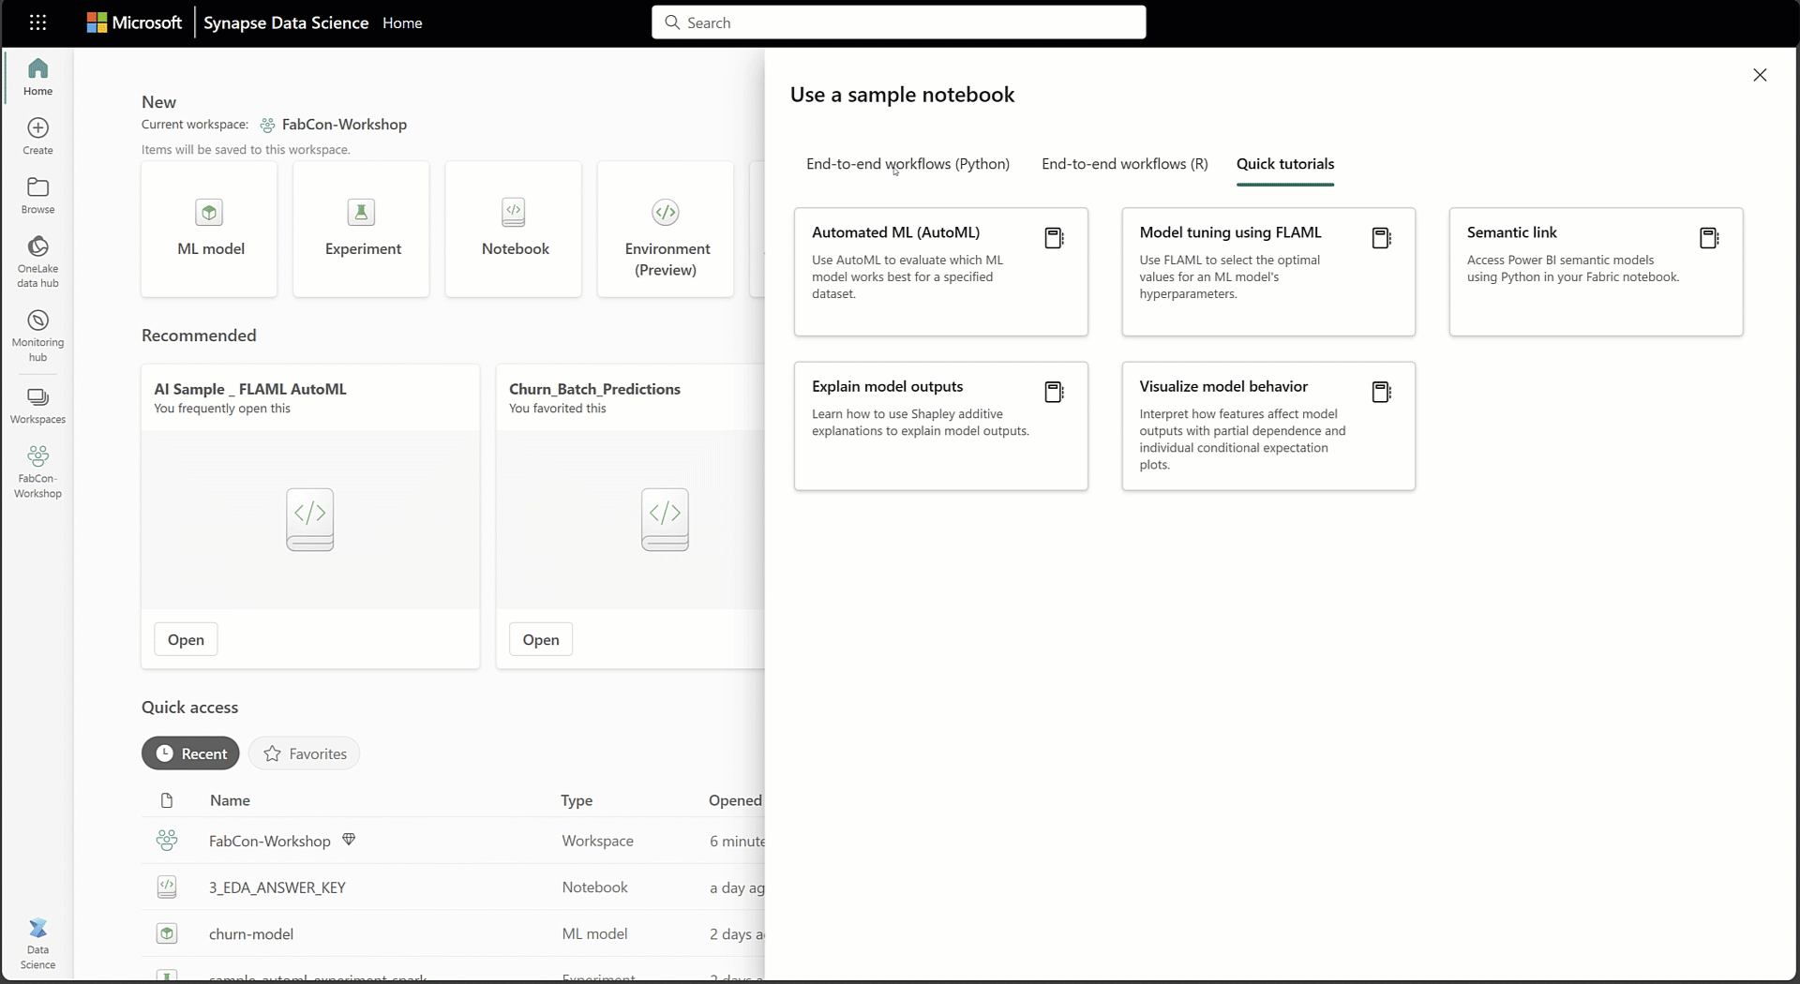Open the Churn_Batch_Predictions item
Screen dimensions: 1800x984
coord(541,640)
